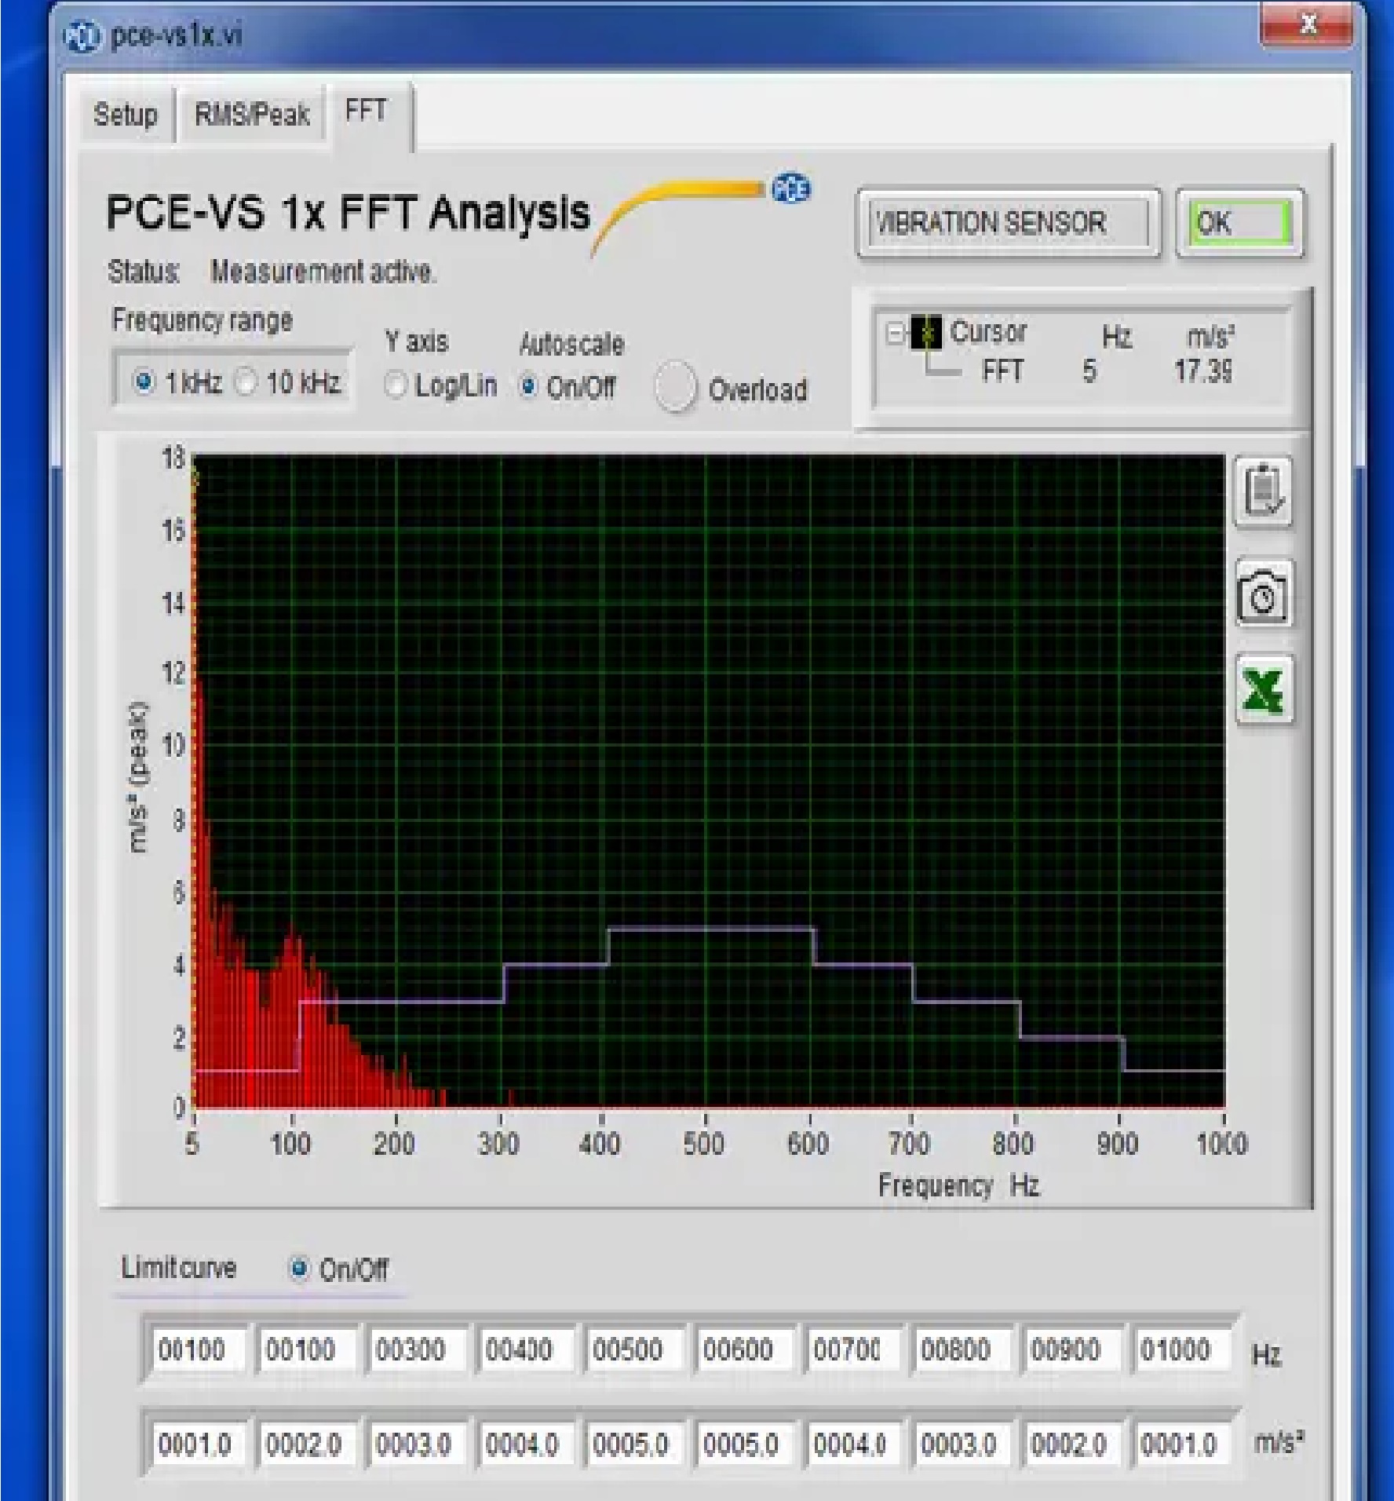This screenshot has height=1501, width=1394.
Task: Click the cursor frequency value 5
Action: click(x=1089, y=371)
